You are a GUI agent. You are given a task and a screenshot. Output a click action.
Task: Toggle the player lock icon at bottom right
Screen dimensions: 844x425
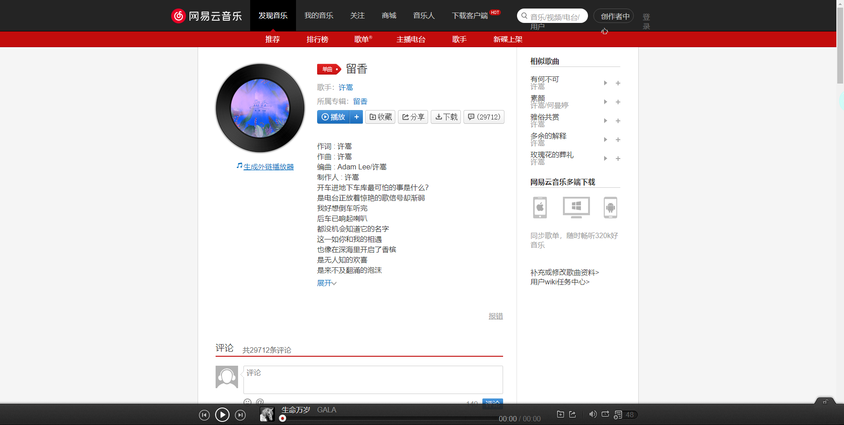(826, 403)
